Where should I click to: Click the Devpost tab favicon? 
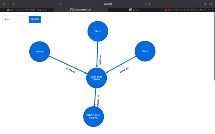click(131, 10)
